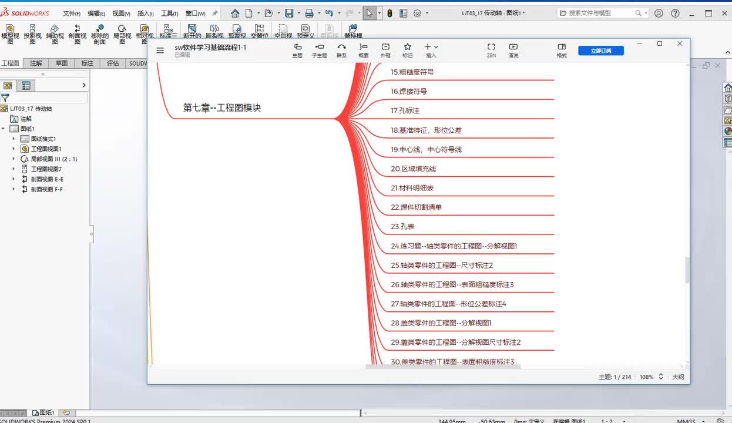The image size is (732, 423).
Task: Click the 图纸1 sheet tab at bottom
Action: (43, 413)
